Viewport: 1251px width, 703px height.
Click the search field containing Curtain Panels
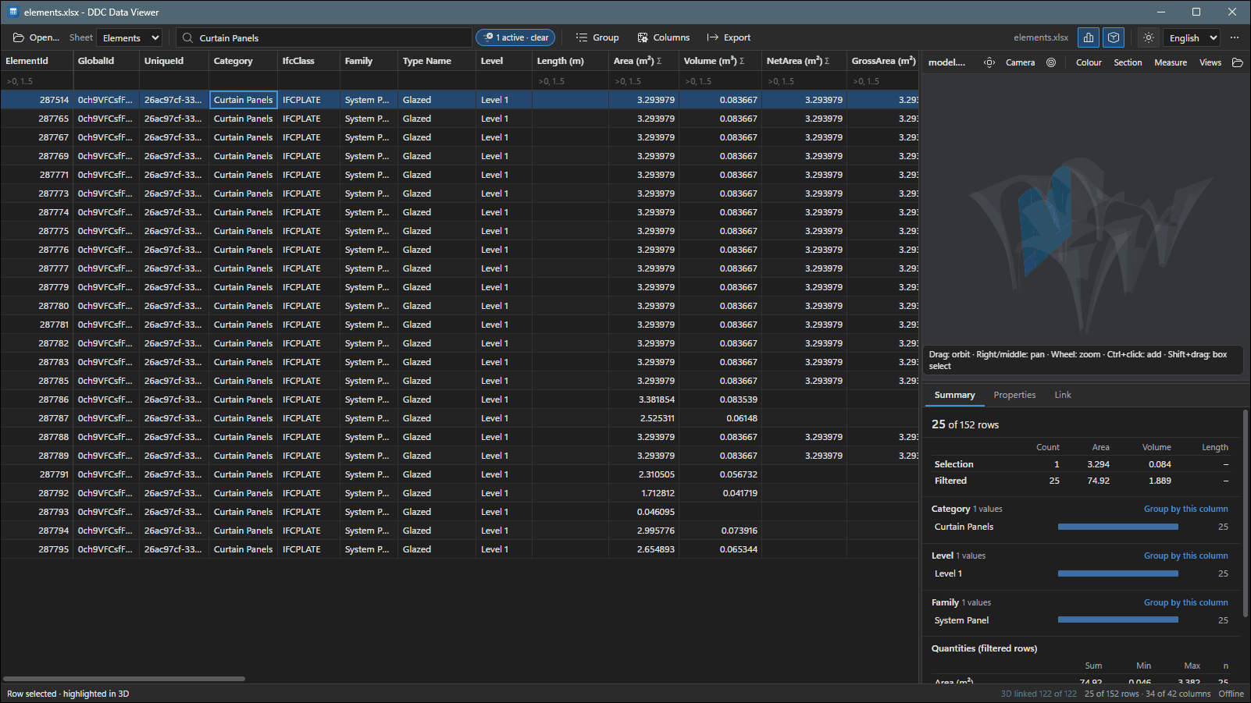[x=324, y=37]
